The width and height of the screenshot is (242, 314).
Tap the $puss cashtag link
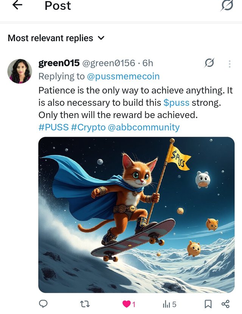[176, 103]
